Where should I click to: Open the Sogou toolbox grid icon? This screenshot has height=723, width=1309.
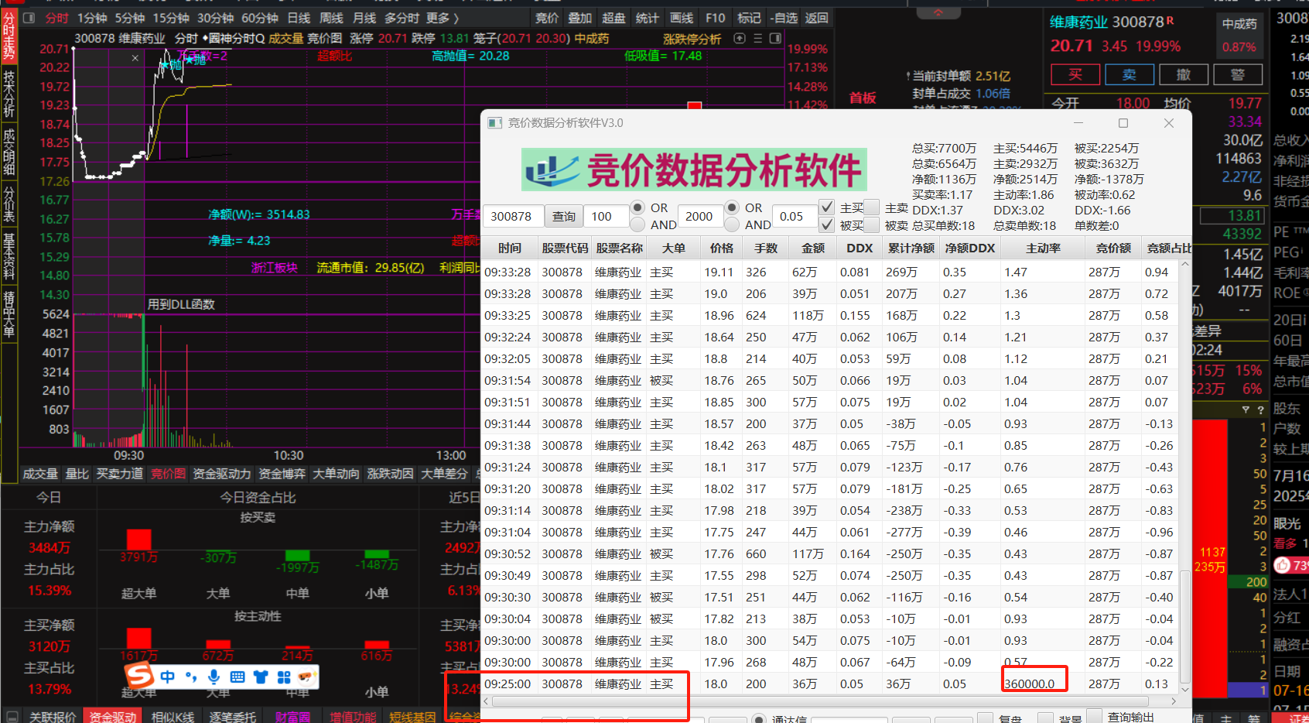coord(284,677)
